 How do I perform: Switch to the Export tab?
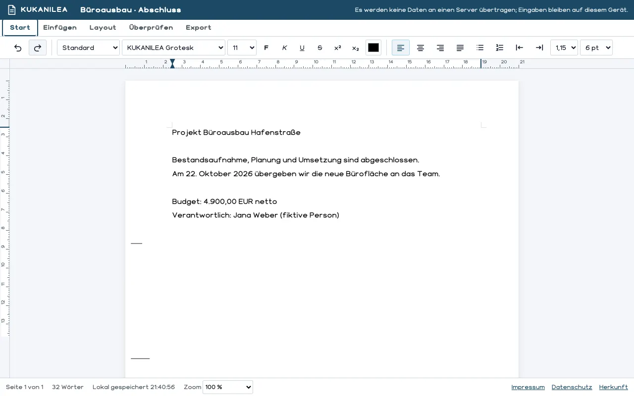[199, 28]
